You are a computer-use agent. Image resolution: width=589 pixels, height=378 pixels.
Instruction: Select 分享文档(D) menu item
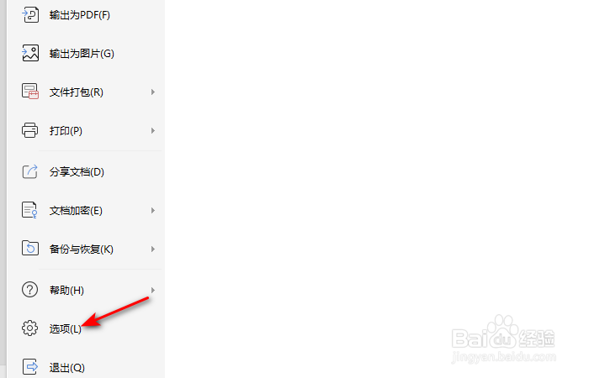point(77,172)
